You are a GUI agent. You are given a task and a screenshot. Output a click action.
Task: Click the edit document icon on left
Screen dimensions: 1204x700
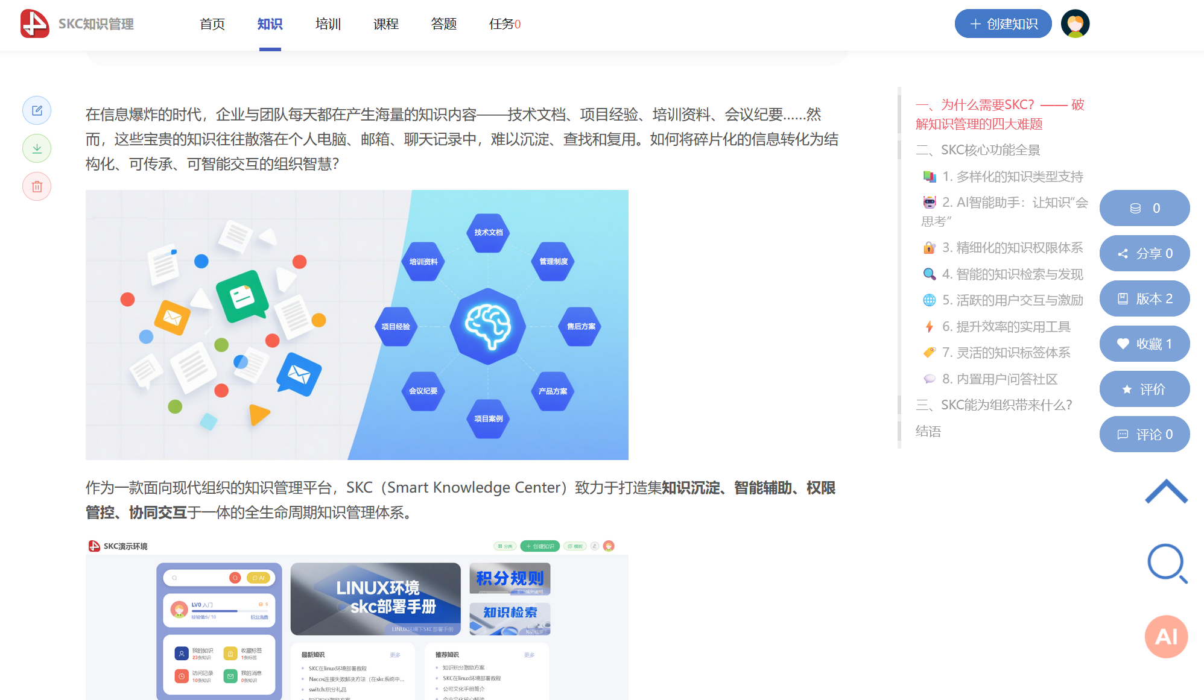coord(37,110)
